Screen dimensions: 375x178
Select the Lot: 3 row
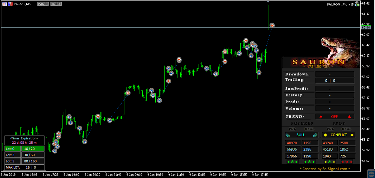(x=12, y=155)
